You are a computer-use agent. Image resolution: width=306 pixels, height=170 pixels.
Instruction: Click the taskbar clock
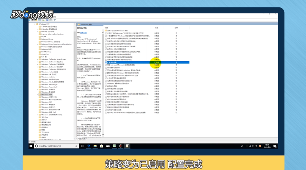coord(267,146)
